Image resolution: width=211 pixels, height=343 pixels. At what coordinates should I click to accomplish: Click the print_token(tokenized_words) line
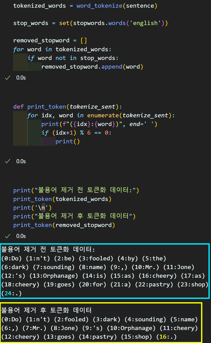tap(62, 199)
